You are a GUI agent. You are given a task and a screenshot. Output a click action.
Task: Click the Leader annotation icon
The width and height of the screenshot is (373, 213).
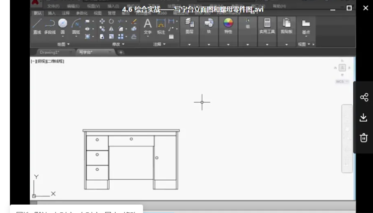click(x=171, y=29)
